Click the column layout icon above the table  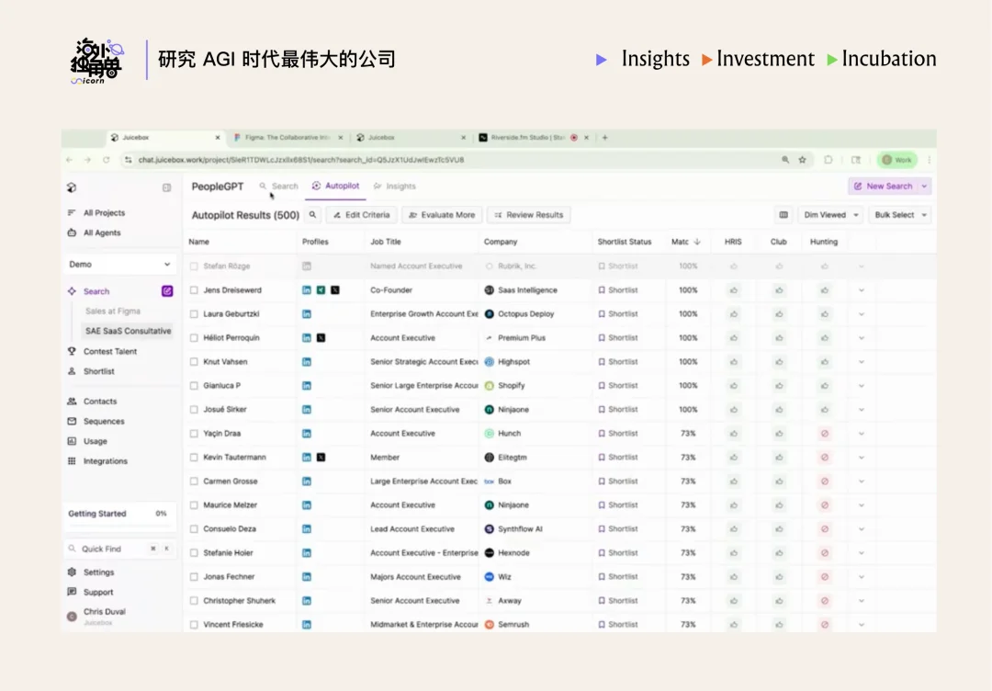coord(783,214)
